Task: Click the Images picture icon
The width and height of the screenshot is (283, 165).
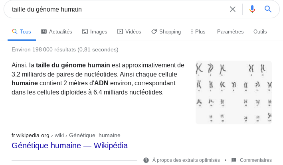Action: 85,31
